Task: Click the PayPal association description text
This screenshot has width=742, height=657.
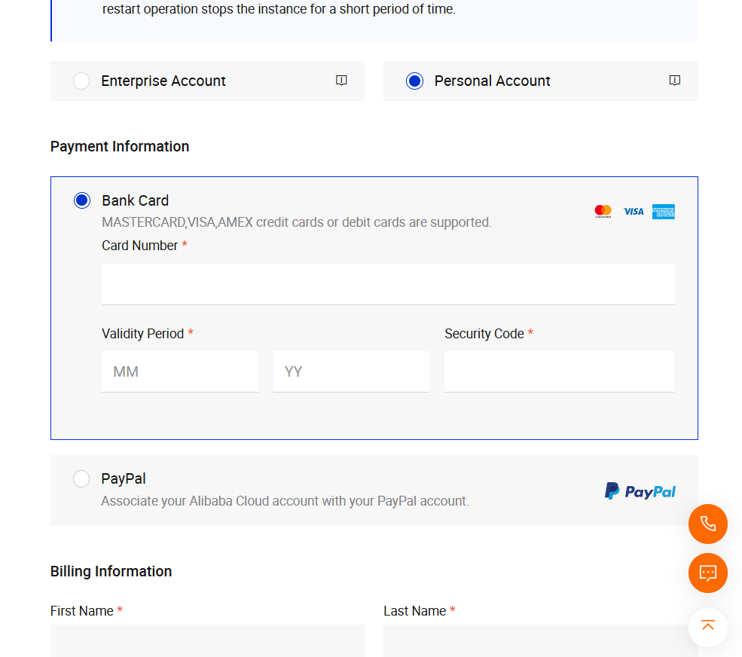Action: (x=285, y=501)
